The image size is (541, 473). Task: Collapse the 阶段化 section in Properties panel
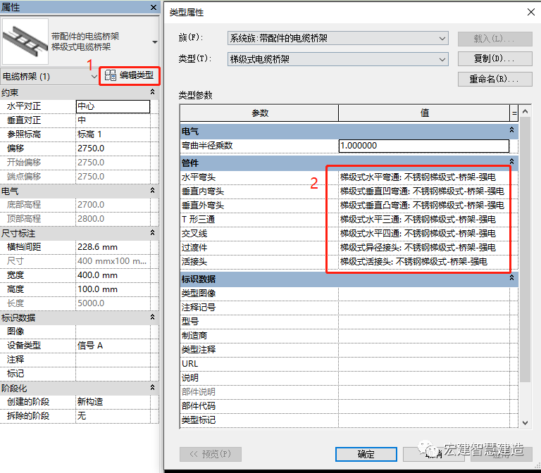coord(152,388)
